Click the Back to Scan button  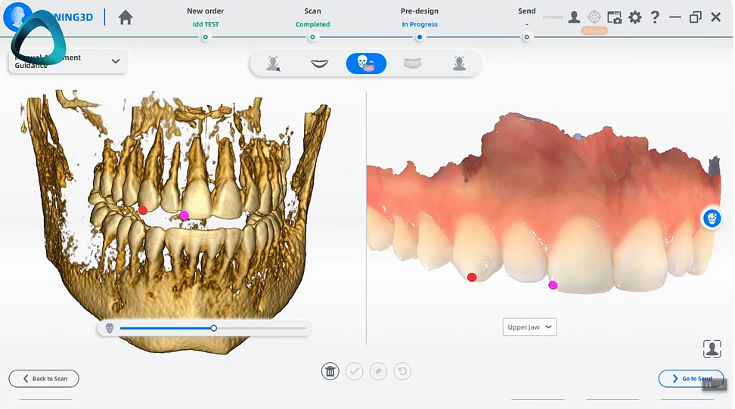[44, 379]
